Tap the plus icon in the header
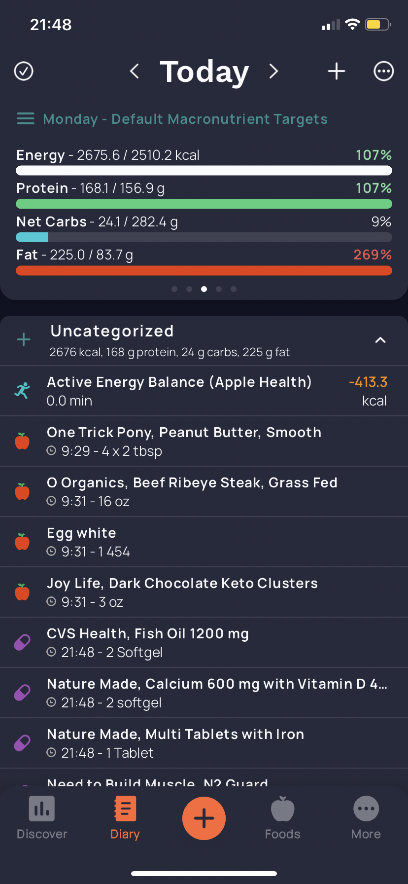Image resolution: width=408 pixels, height=884 pixels. 337,71
